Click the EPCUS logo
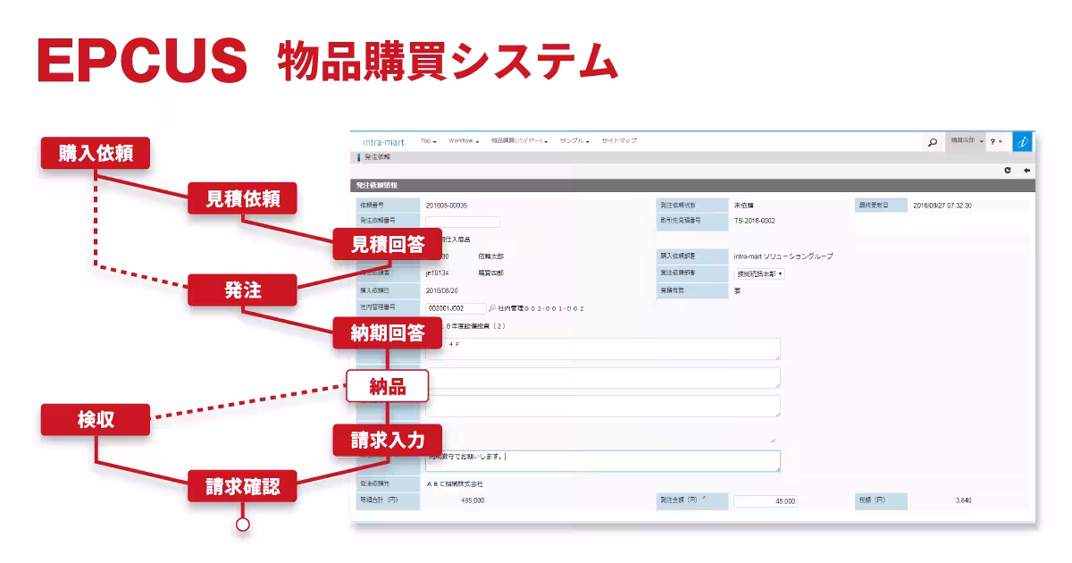Screen dimensions: 1072x563 click(x=142, y=60)
